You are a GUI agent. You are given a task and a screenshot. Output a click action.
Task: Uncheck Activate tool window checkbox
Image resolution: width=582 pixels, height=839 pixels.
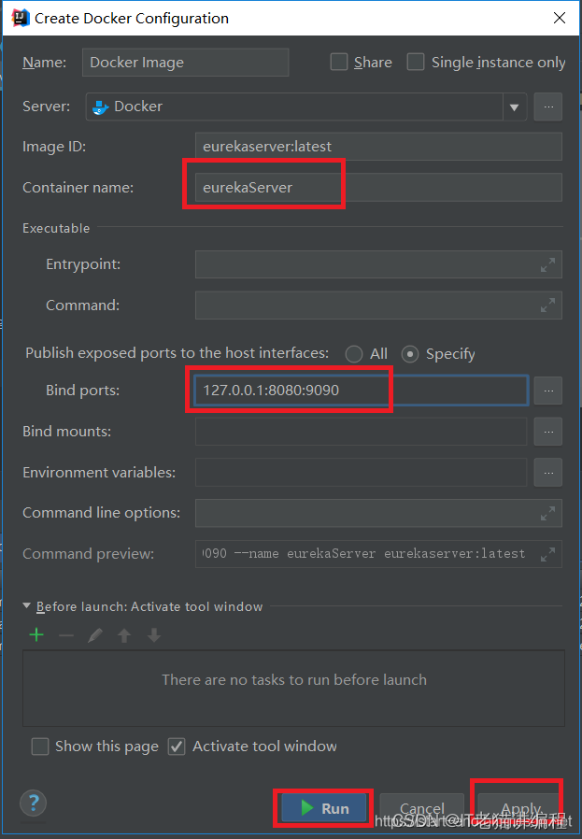pyautogui.click(x=177, y=747)
